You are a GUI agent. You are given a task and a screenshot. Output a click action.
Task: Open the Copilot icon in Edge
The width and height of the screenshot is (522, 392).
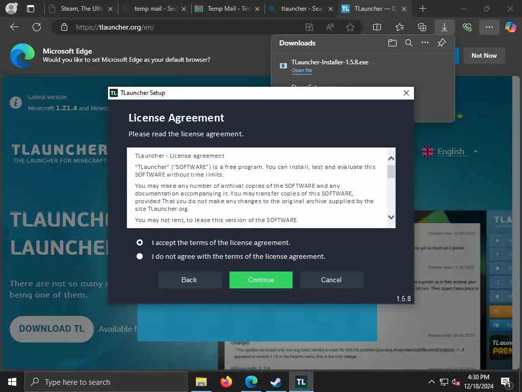coord(510,27)
